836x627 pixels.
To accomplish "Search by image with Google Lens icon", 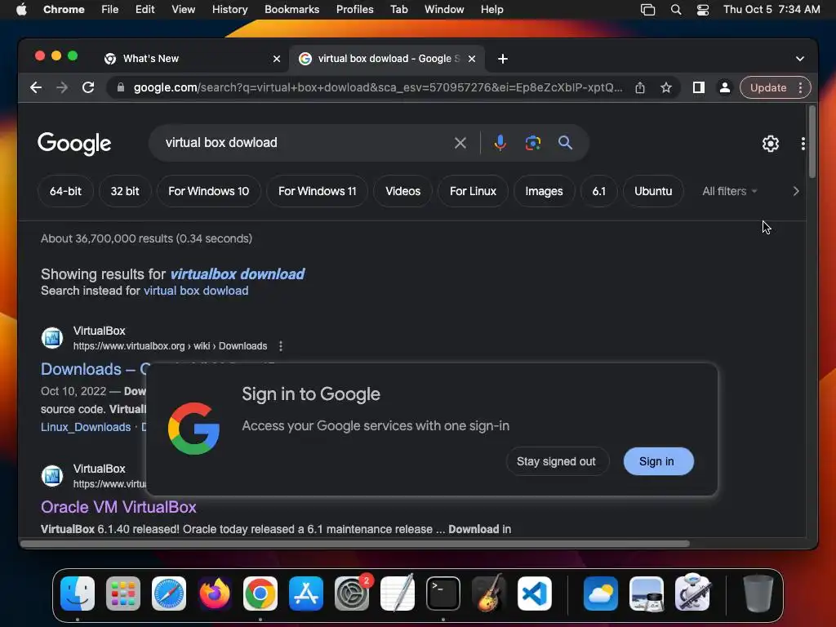I will [x=532, y=143].
